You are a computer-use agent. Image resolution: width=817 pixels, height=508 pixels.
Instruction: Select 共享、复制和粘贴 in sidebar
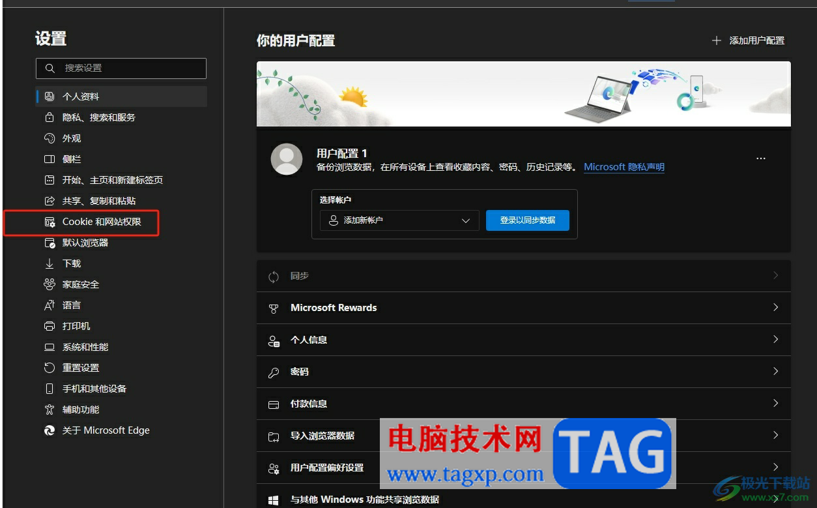[121, 201]
